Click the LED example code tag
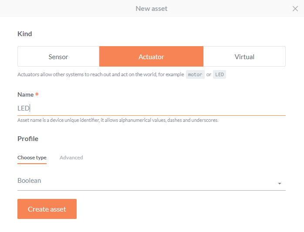 click(x=220, y=74)
